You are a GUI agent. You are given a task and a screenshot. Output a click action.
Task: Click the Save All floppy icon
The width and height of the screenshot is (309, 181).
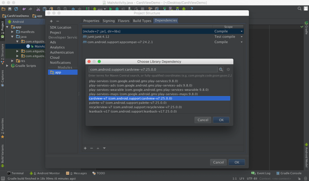[x=10, y=9]
